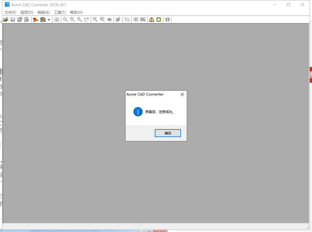The height and width of the screenshot is (232, 312).
Task: Minimize the Acme CAD Converter window
Action: coord(275,5)
